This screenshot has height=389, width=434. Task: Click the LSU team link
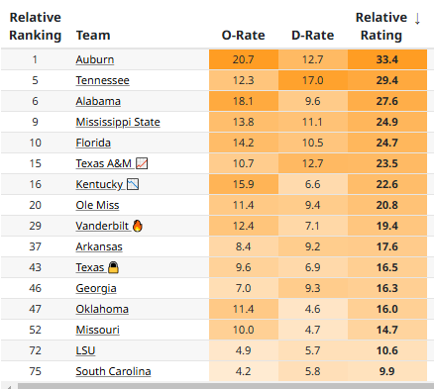point(85,350)
